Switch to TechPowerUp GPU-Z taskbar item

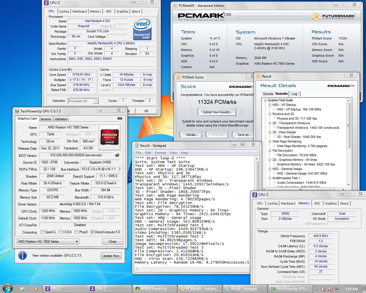pyautogui.click(x=289, y=289)
